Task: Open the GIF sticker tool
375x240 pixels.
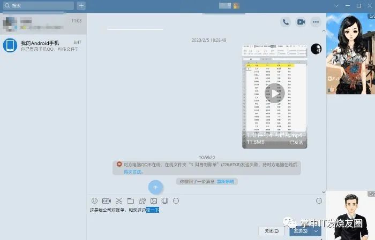Action: 107,201
